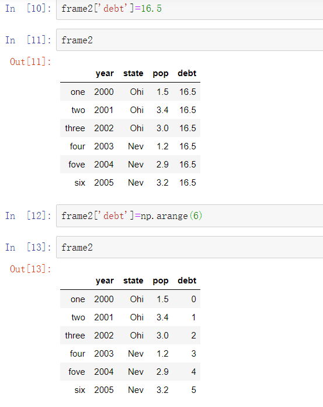Click pop value 3.4 in second table
Viewport: 323px width, 407px height.
[x=162, y=317]
